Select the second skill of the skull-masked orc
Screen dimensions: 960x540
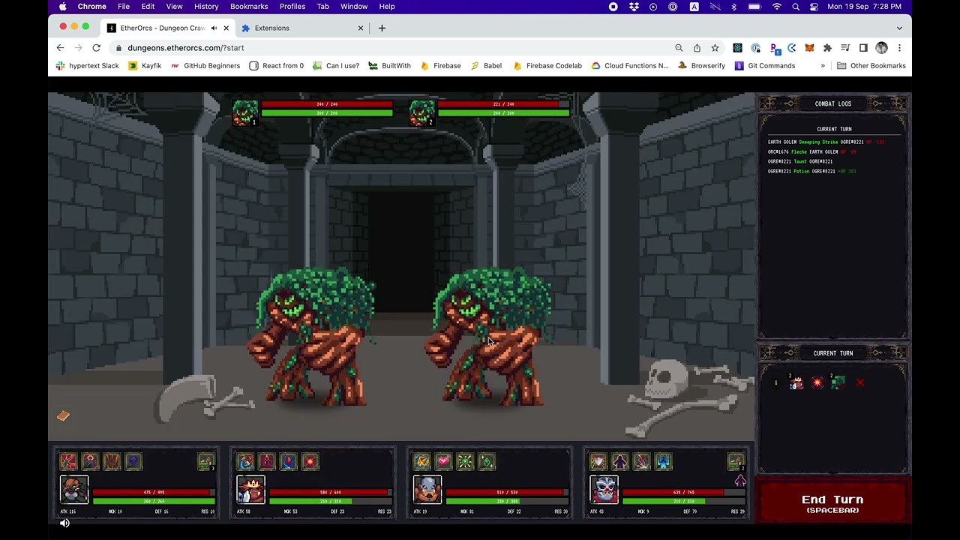click(620, 461)
